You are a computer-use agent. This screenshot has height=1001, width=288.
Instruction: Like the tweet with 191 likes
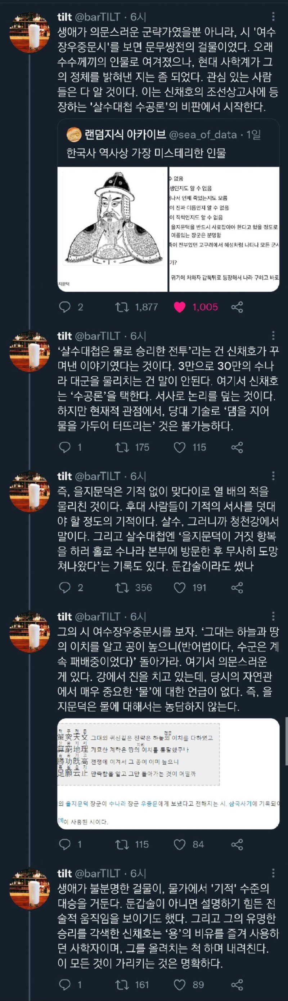180,588
